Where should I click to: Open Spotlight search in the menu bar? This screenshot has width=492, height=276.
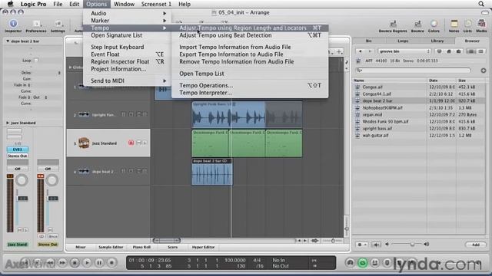(x=481, y=4)
